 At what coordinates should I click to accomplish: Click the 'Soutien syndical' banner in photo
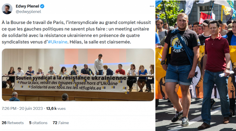click(x=71, y=84)
